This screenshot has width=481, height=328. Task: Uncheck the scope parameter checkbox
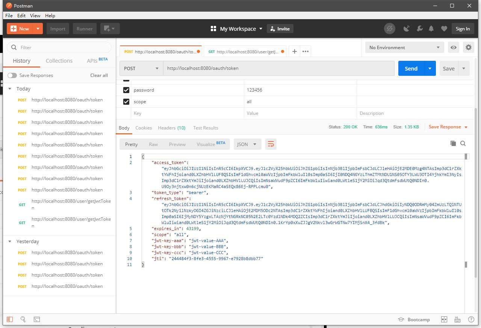coord(126,102)
